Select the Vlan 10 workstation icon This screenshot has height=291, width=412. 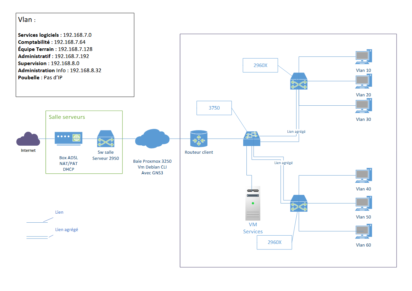point(363,56)
